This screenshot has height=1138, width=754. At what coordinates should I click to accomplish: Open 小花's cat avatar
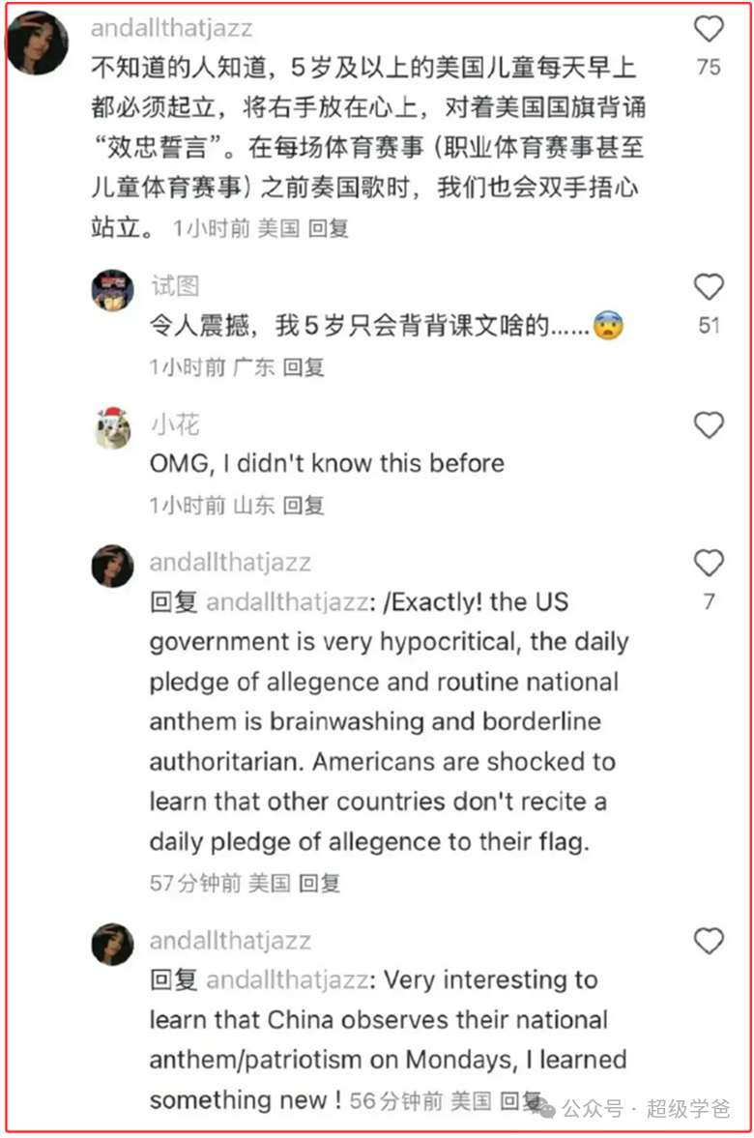click(x=112, y=428)
